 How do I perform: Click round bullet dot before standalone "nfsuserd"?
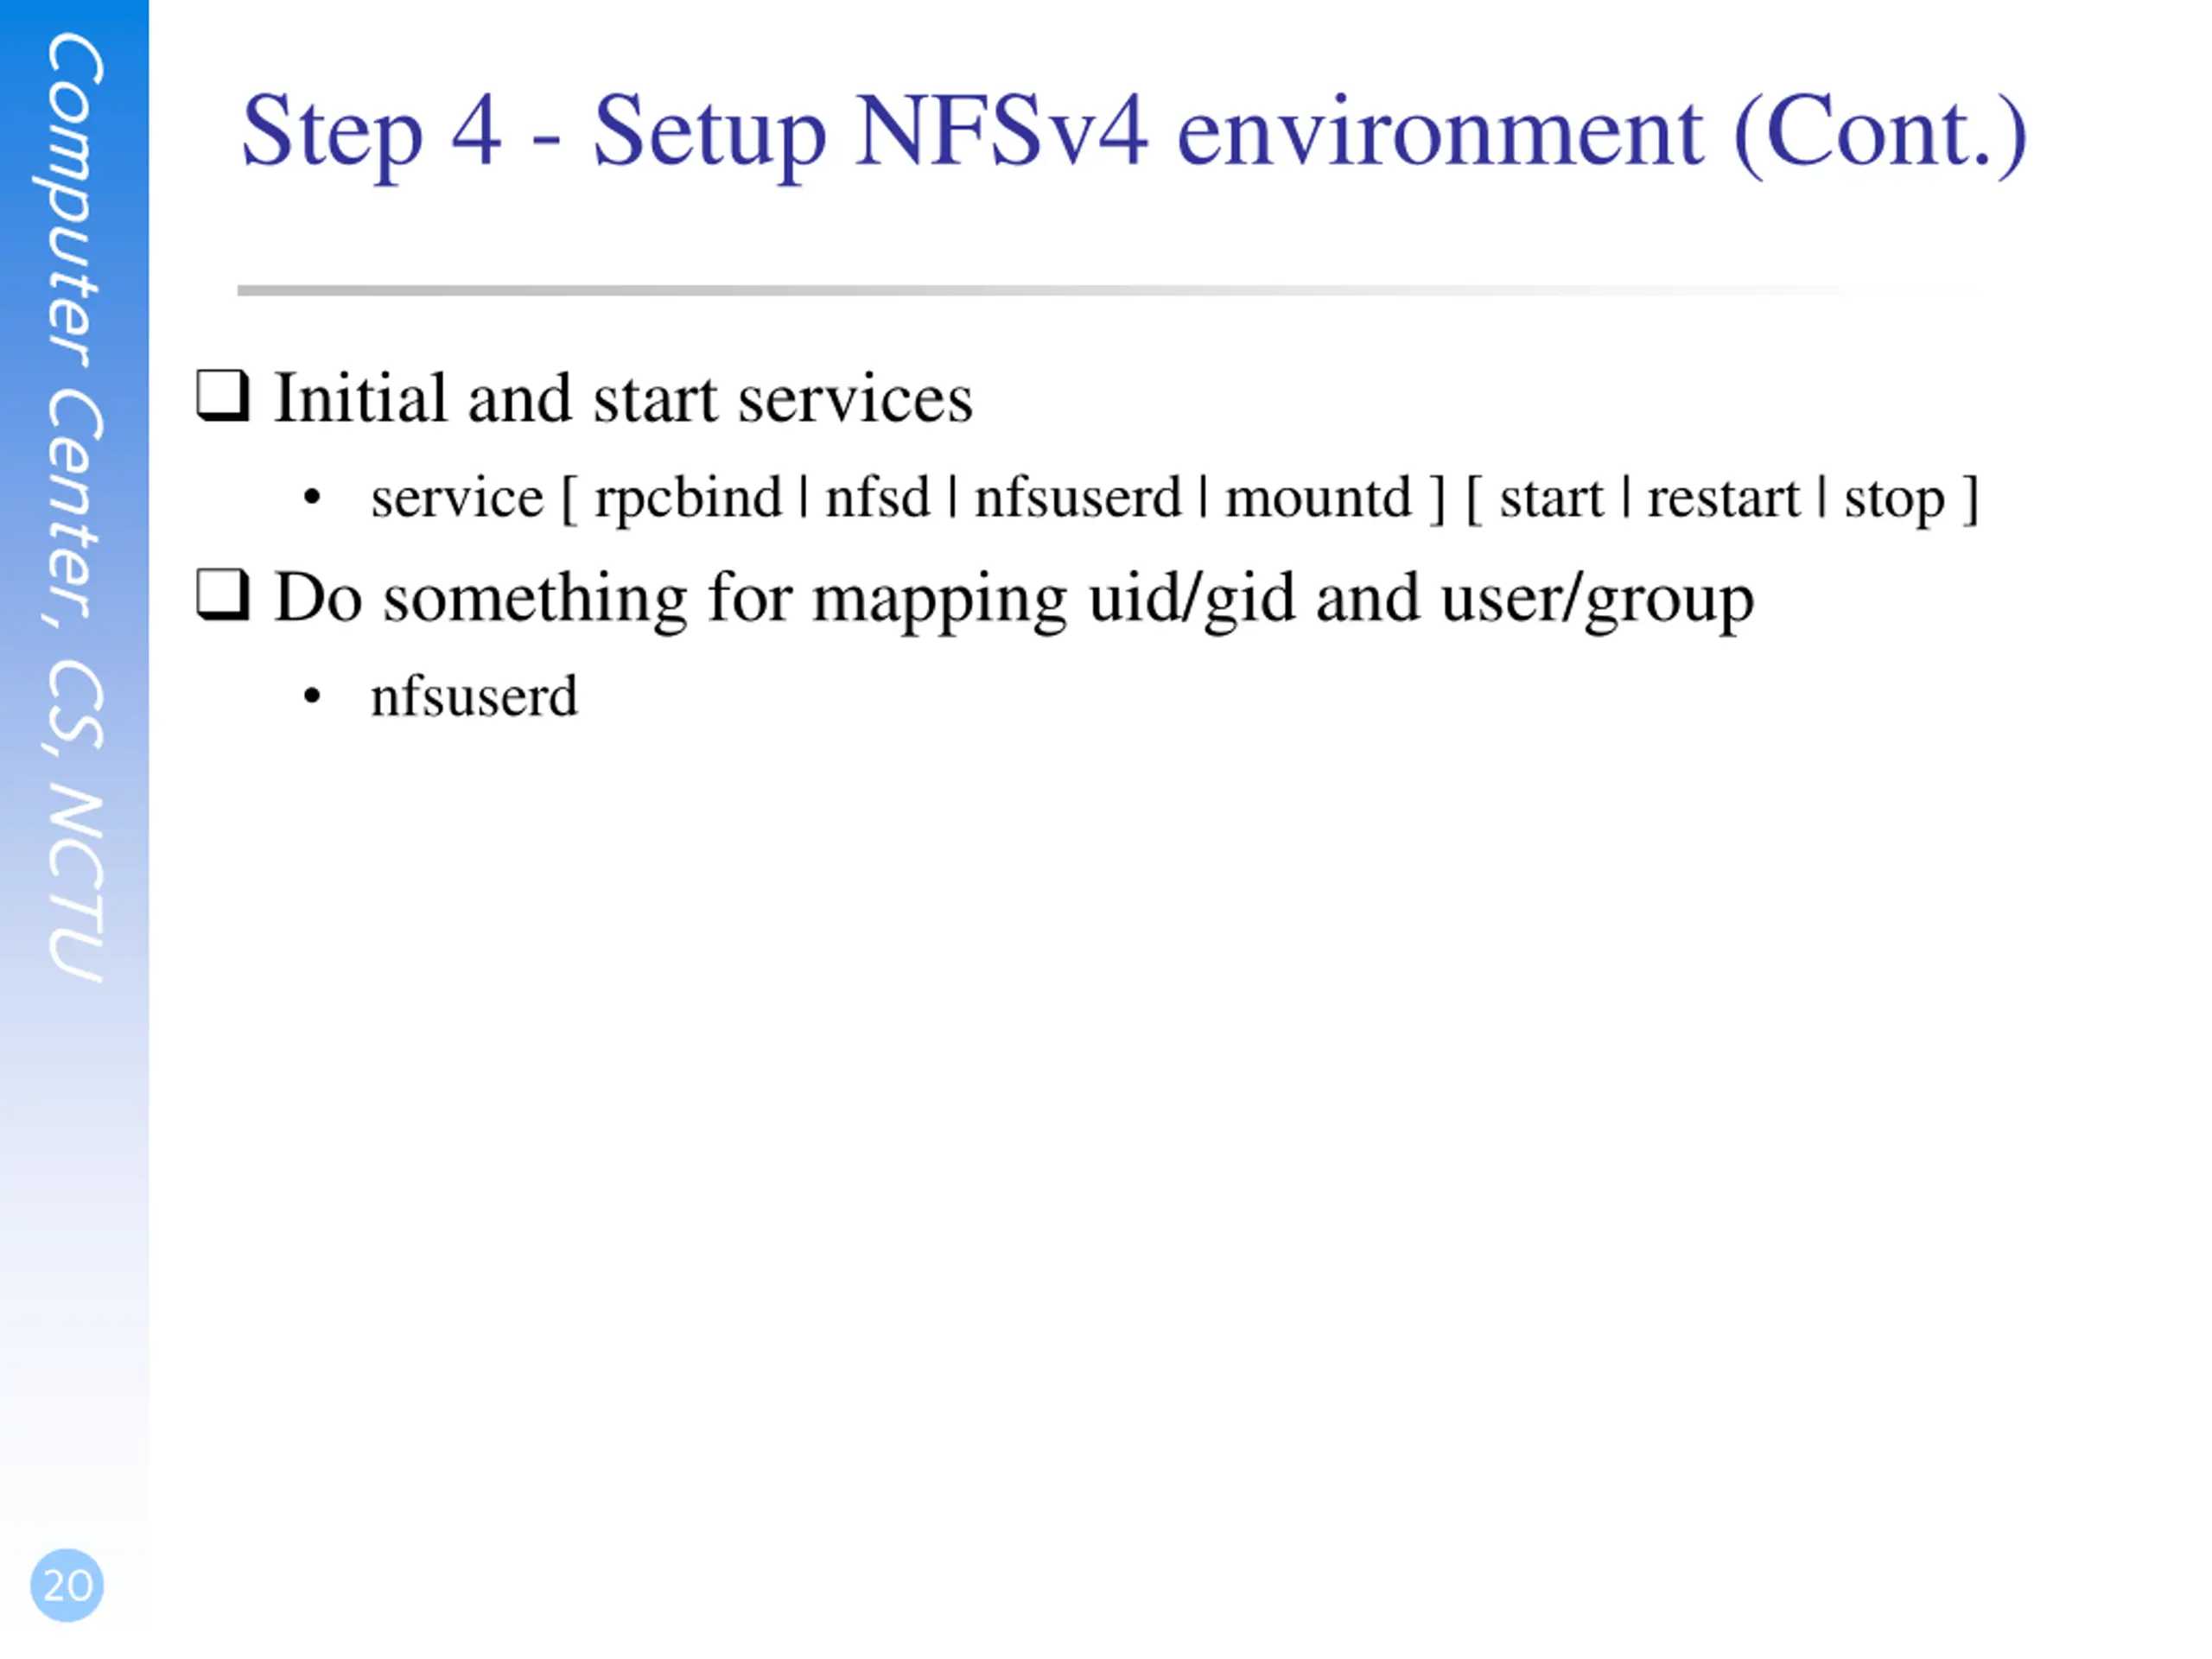click(312, 696)
